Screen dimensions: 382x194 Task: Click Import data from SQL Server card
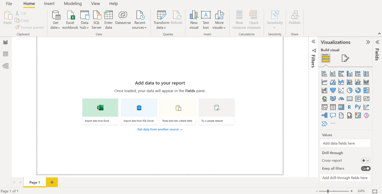(x=139, y=112)
